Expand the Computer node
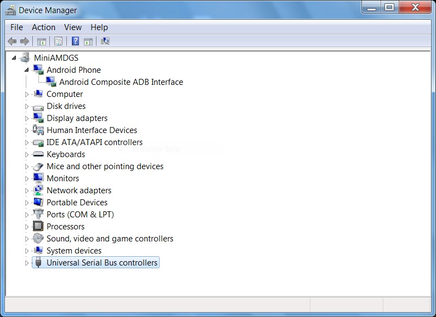Viewport: 436px width, 317px height. 27,94
